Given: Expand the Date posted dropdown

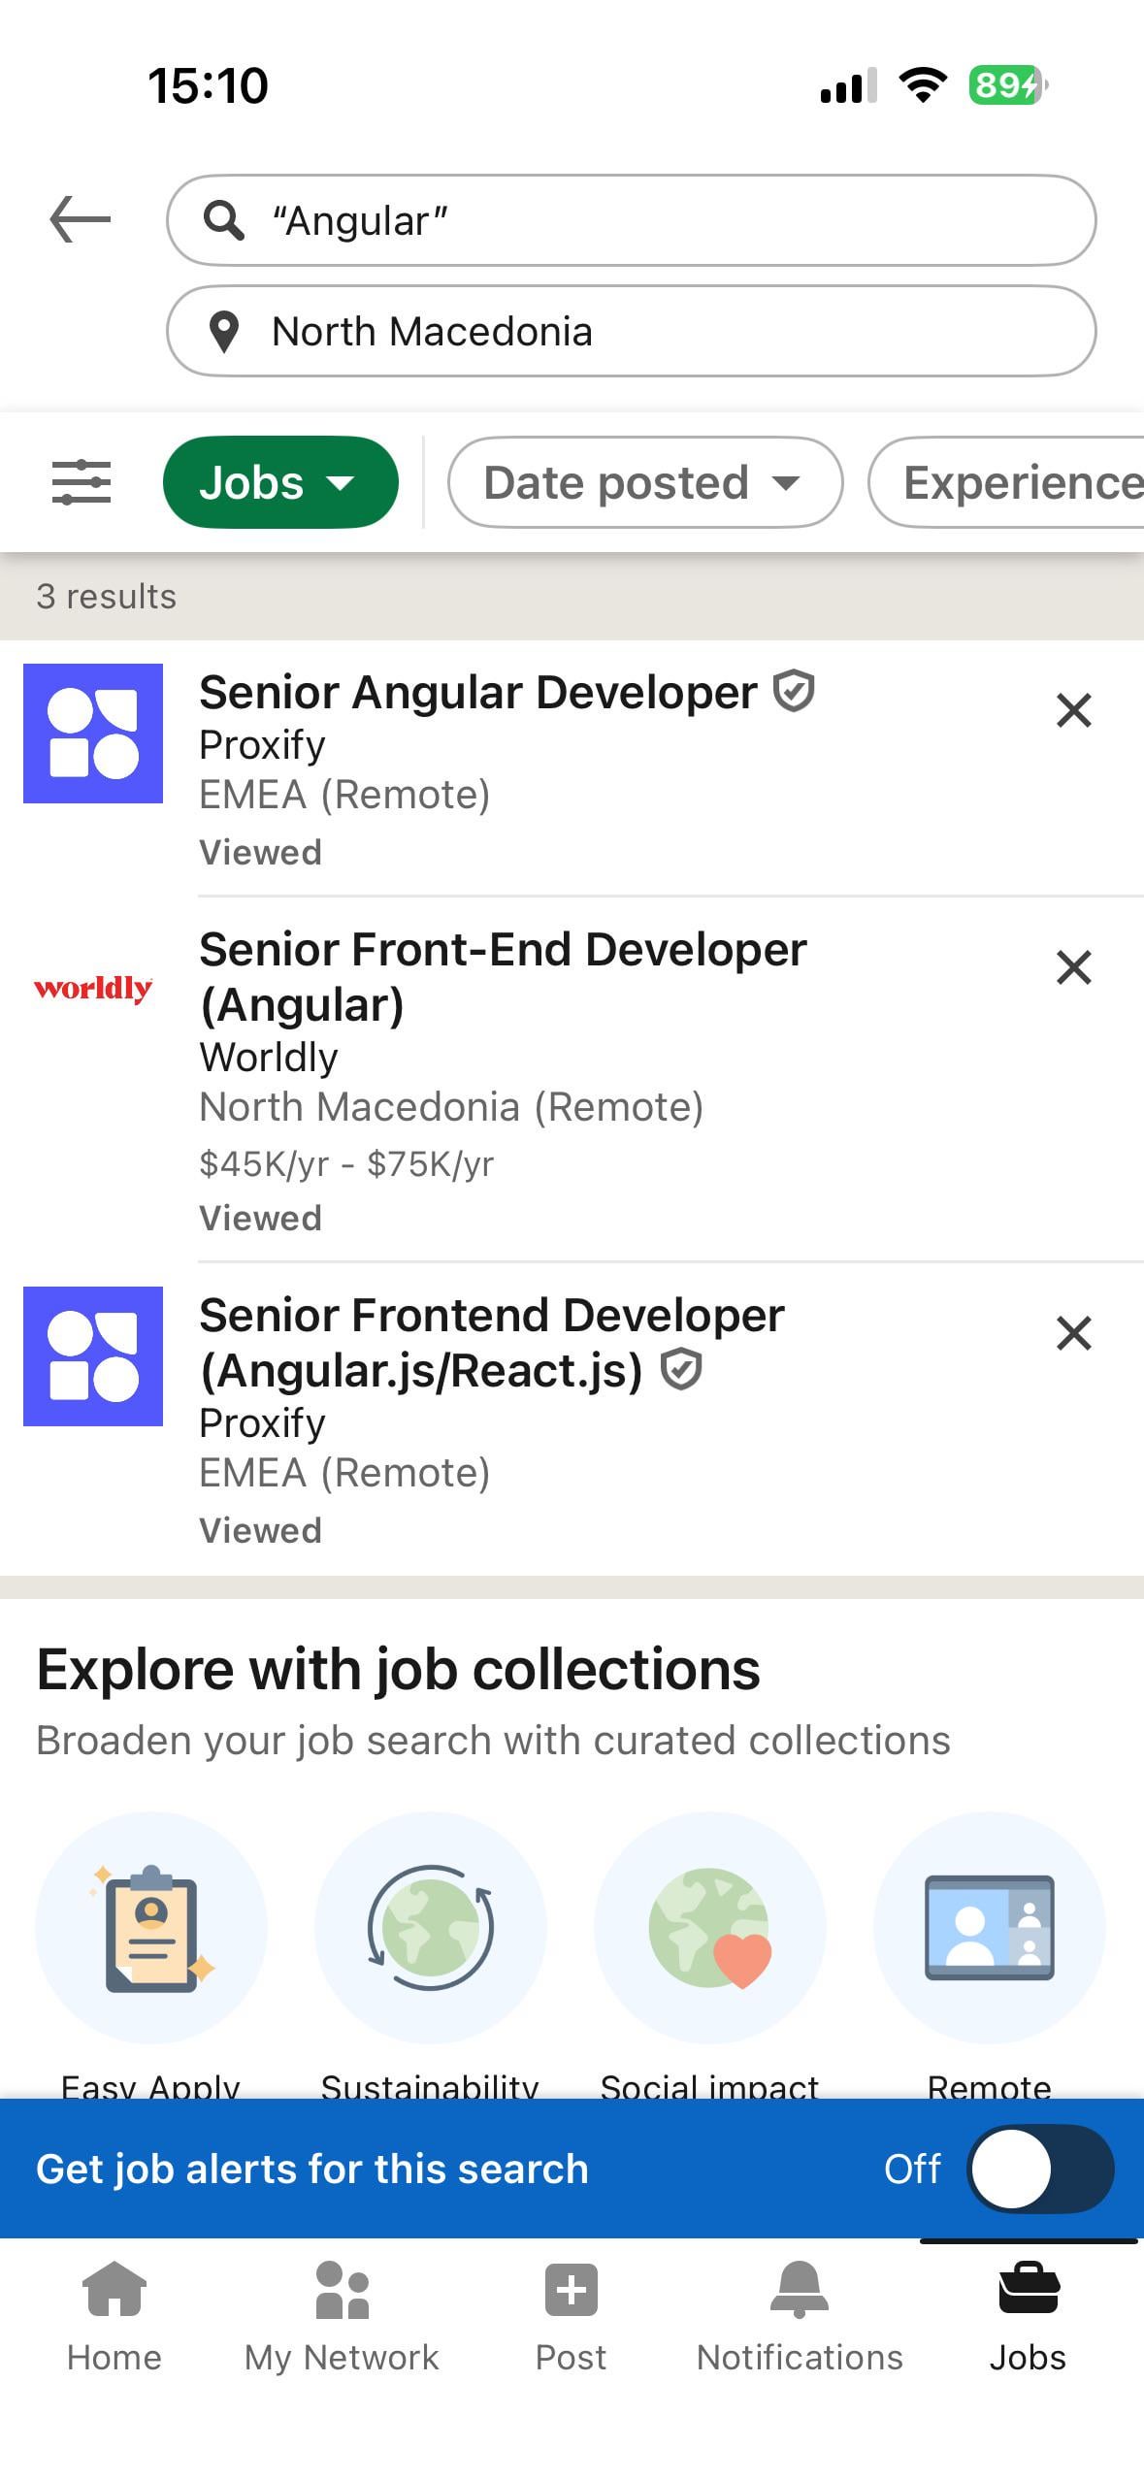Looking at the screenshot, I should click(x=644, y=482).
